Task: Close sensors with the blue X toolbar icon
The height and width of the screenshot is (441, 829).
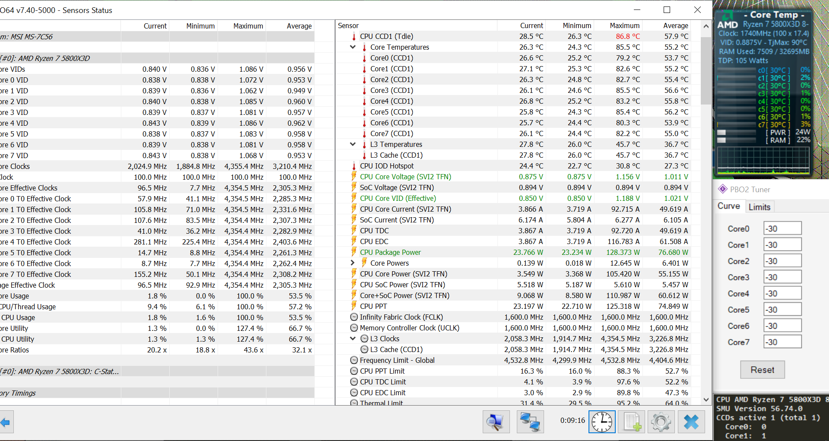Action: coord(691,422)
